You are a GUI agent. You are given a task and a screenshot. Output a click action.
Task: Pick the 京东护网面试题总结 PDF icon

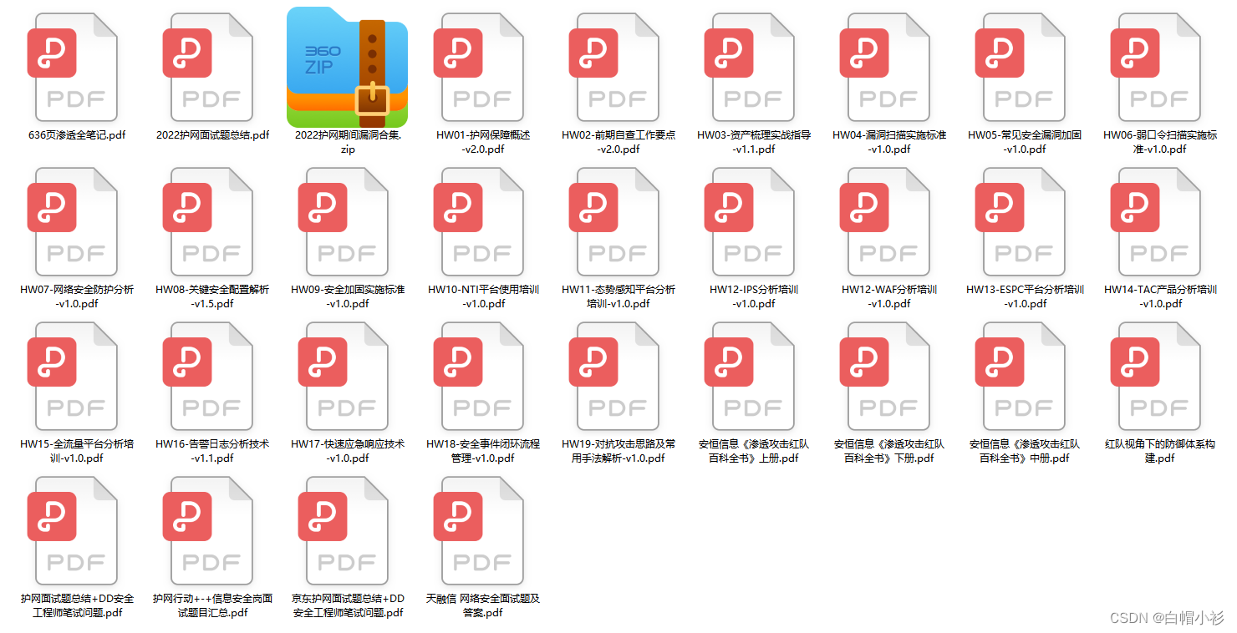[x=344, y=530]
